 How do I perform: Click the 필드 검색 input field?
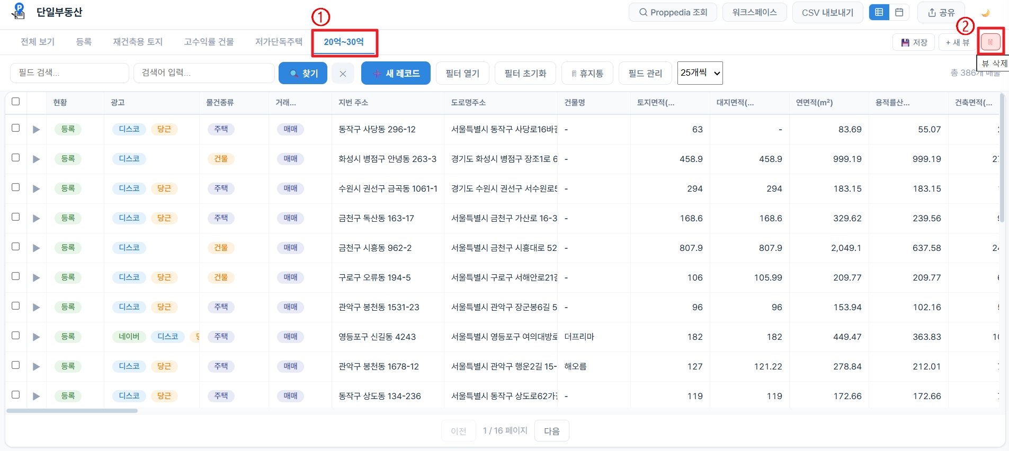(x=69, y=73)
